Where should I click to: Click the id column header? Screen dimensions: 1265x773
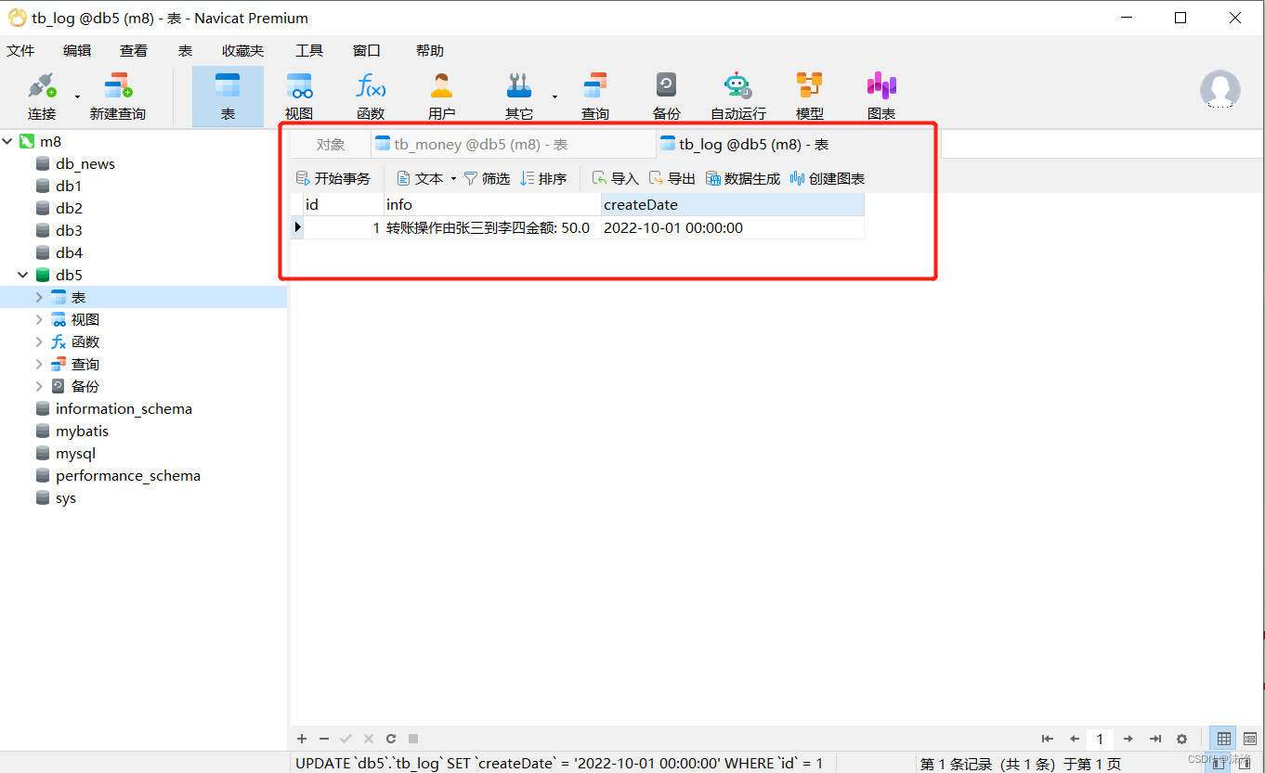point(344,204)
